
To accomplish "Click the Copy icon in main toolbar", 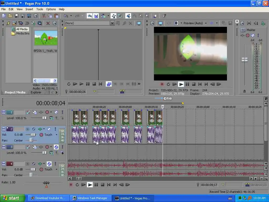I will click(50, 16).
